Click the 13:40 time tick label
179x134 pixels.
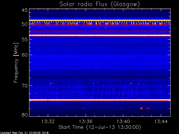(x=123, y=121)
